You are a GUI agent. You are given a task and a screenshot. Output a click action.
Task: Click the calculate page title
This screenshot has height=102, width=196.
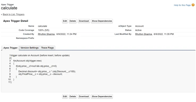(9, 8)
